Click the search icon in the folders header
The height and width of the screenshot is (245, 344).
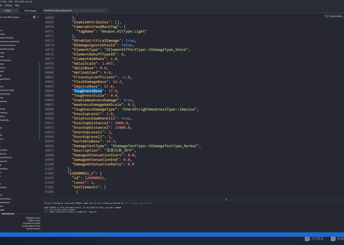tap(34, 17)
